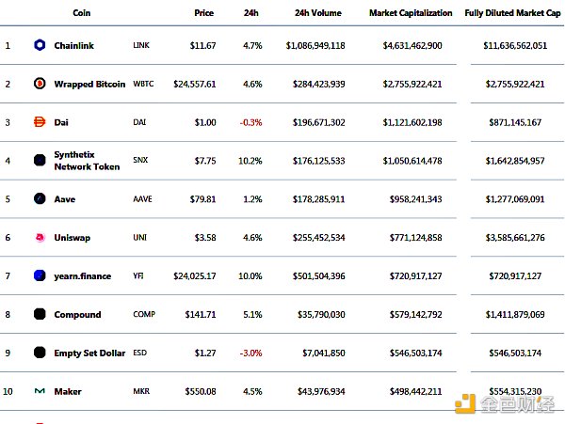565x424 pixels.
Task: Sort by 24h Volume column header
Action: tap(319, 13)
